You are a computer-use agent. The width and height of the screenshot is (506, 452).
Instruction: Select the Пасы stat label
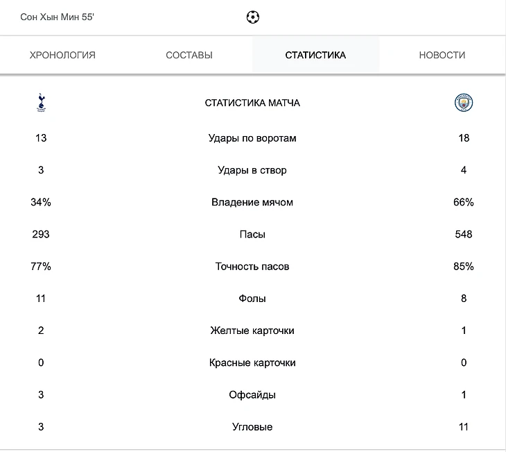coord(252,234)
